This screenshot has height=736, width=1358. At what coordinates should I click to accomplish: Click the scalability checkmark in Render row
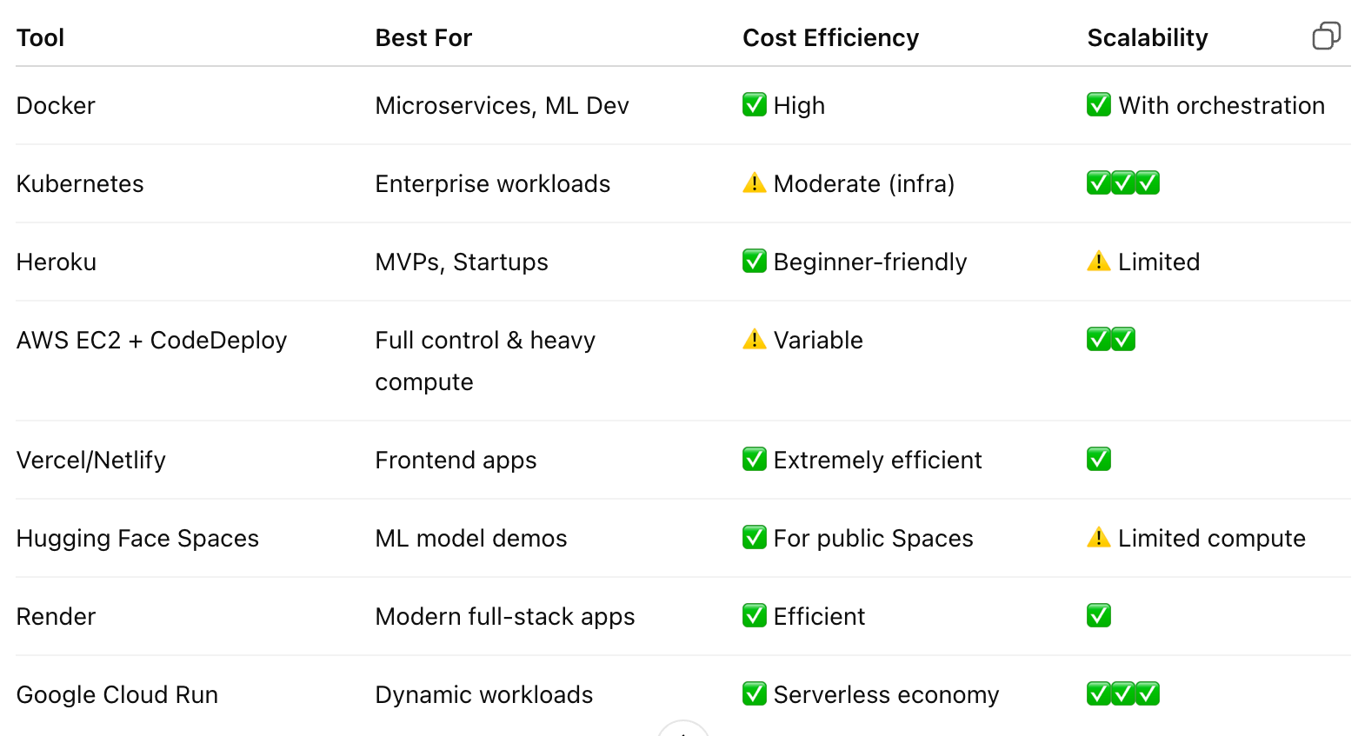point(1098,616)
